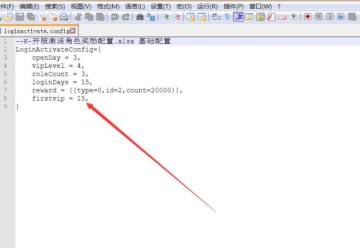The image size is (360, 248).
Task: Click line number 1 in the margin
Action: coord(5,41)
